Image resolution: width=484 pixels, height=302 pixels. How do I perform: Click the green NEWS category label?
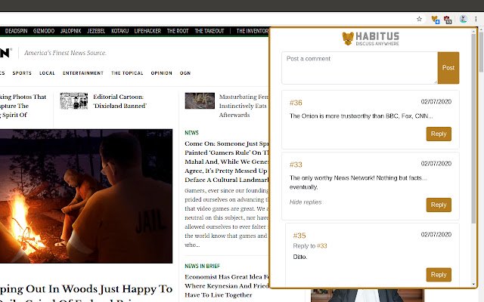click(191, 133)
